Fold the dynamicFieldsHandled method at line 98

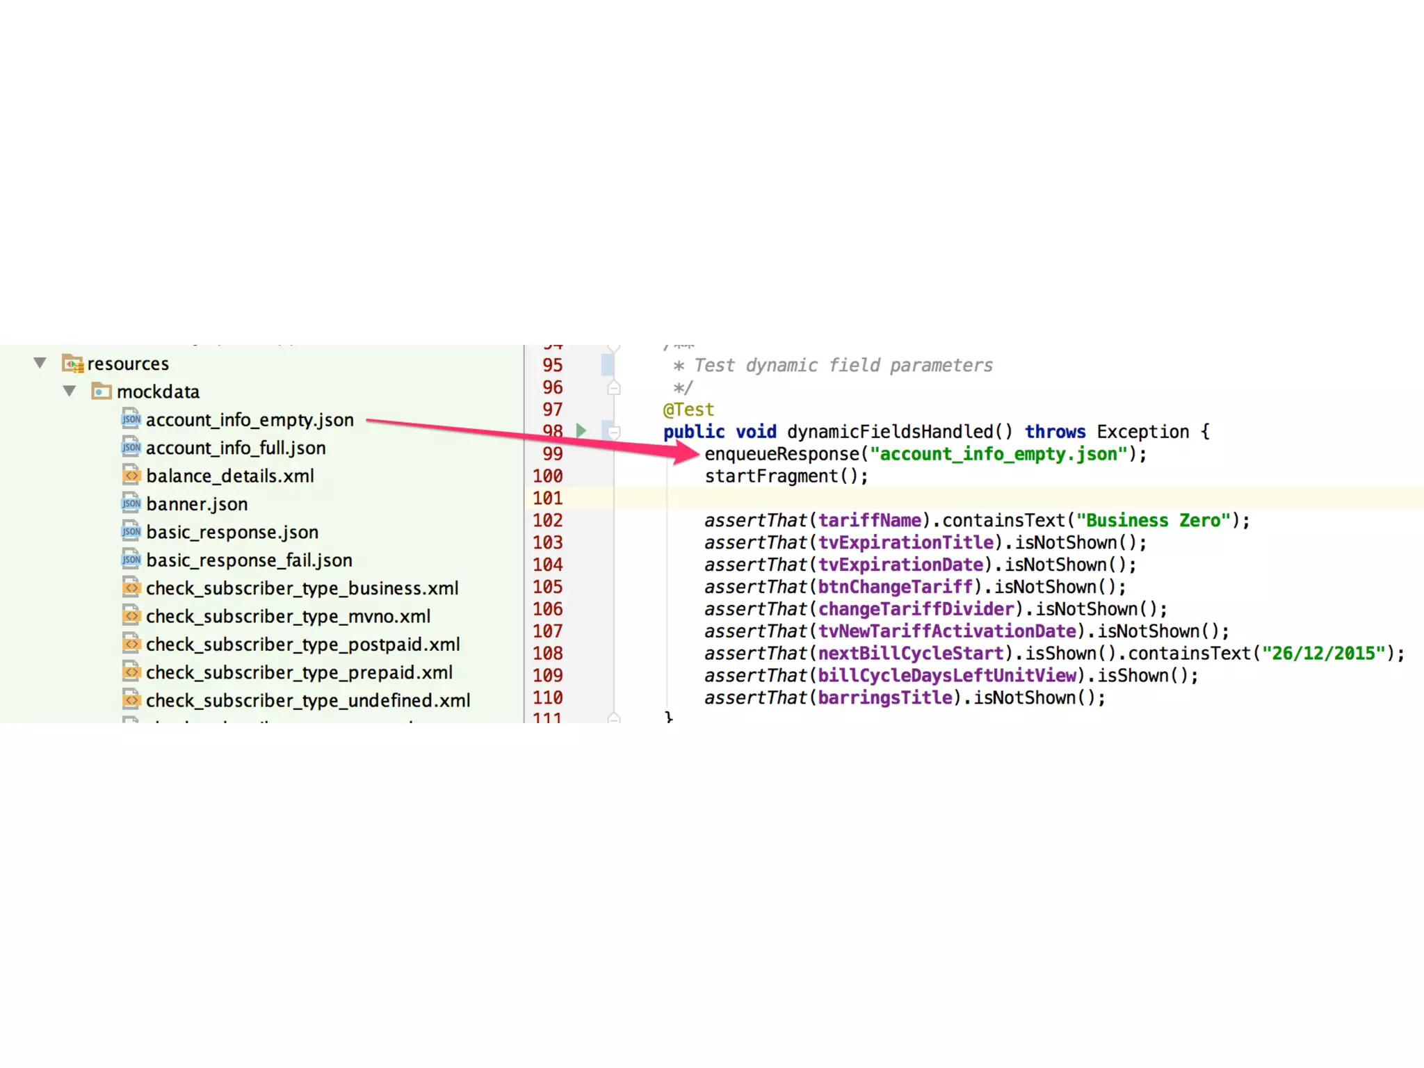click(614, 432)
